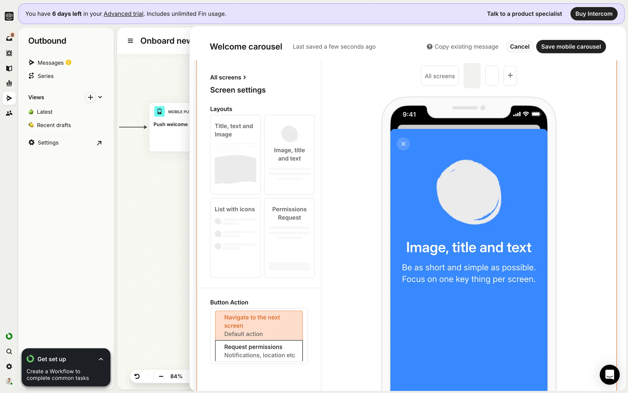This screenshot has height=393, width=628.
Task: Open Messages in Outbound sidebar
Action: coord(50,63)
